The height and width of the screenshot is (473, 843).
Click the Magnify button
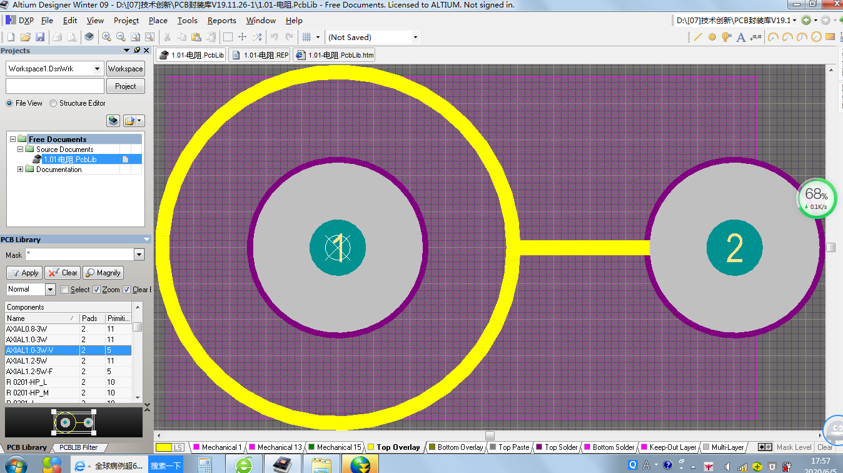click(103, 273)
